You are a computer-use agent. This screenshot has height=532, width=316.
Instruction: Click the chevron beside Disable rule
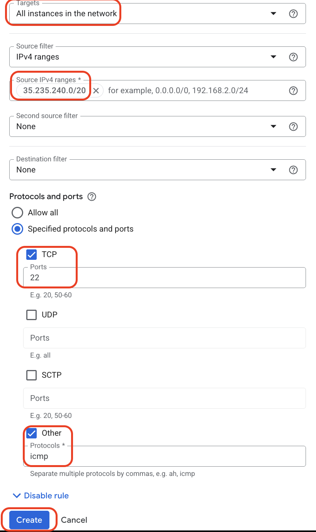click(17, 495)
